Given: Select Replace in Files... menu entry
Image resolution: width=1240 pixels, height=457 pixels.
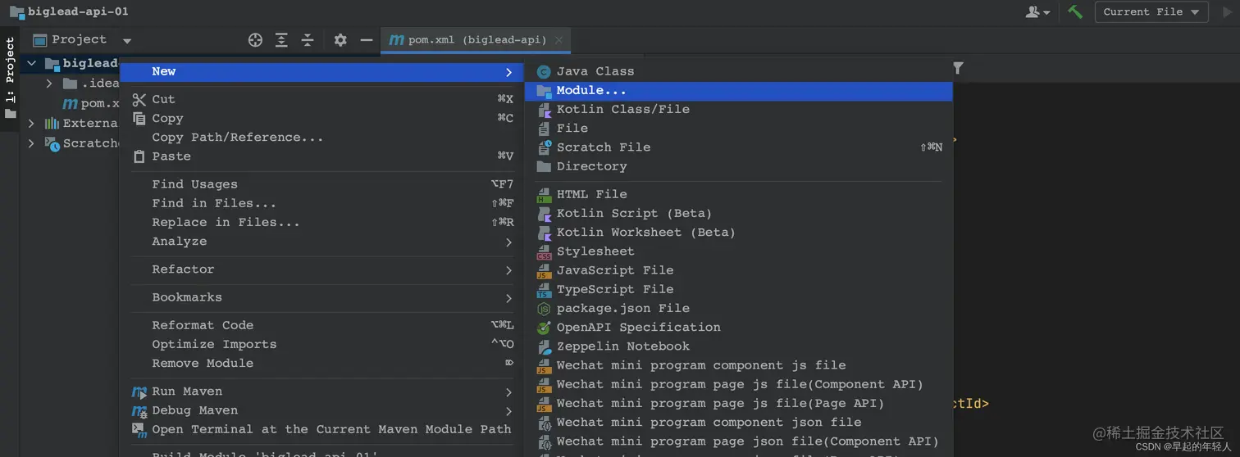Looking at the screenshot, I should tap(321, 222).
